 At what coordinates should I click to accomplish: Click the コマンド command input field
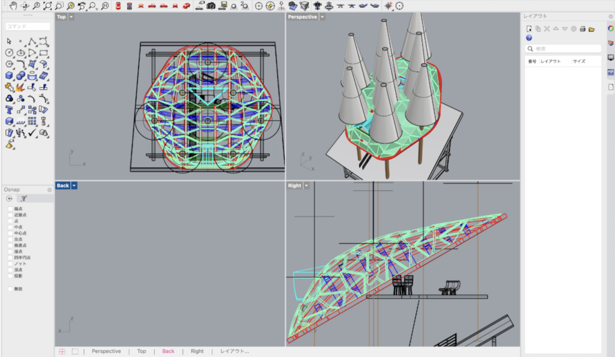tap(28, 26)
